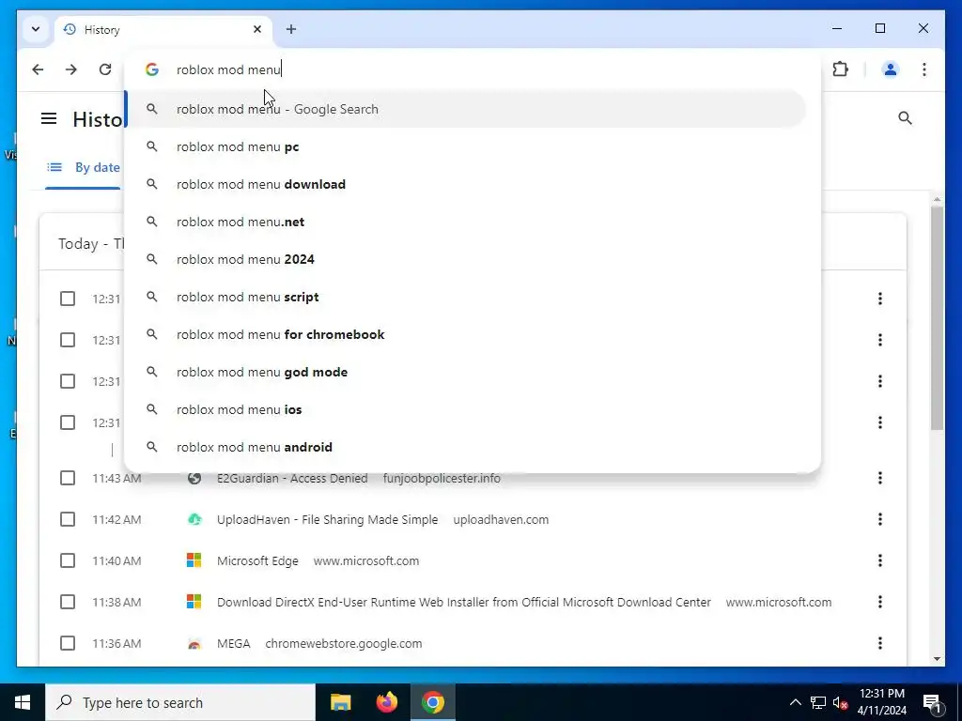Screen dimensions: 962x721
Task: Click the Windows taskbar search box
Action: click(x=180, y=702)
